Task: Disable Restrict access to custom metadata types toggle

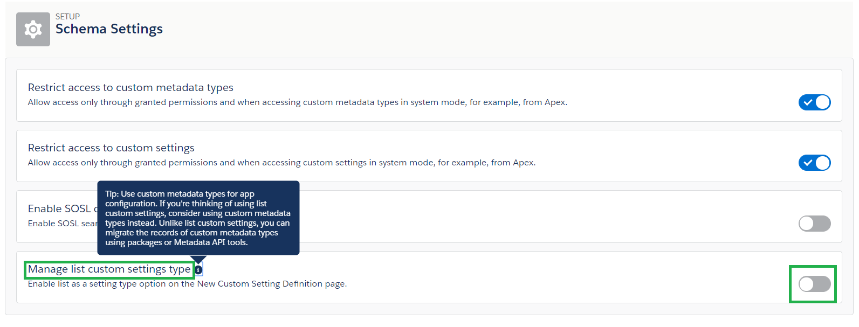Action: 814,102
